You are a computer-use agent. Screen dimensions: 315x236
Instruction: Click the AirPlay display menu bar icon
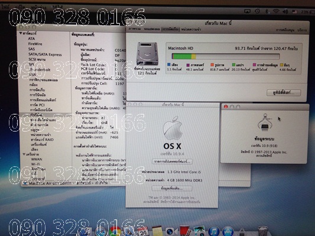coord(247,12)
